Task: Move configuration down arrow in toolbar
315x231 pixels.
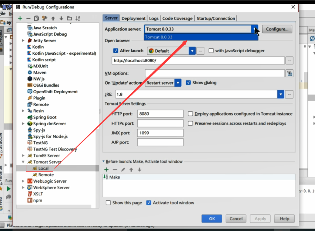Action: (61, 18)
